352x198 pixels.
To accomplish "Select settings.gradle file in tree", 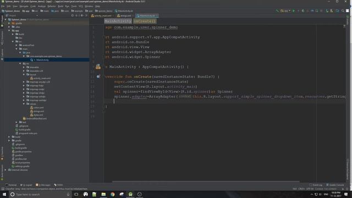I will 22,166.
